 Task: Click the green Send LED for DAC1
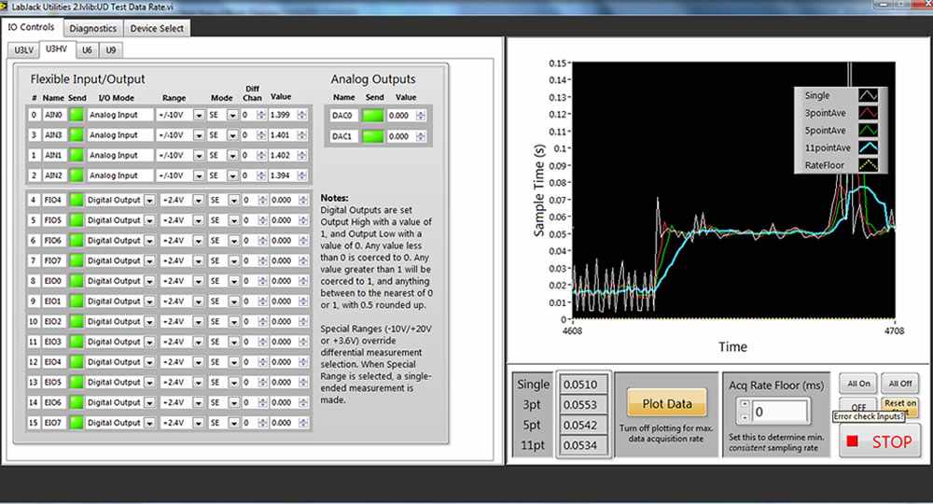coord(373,136)
